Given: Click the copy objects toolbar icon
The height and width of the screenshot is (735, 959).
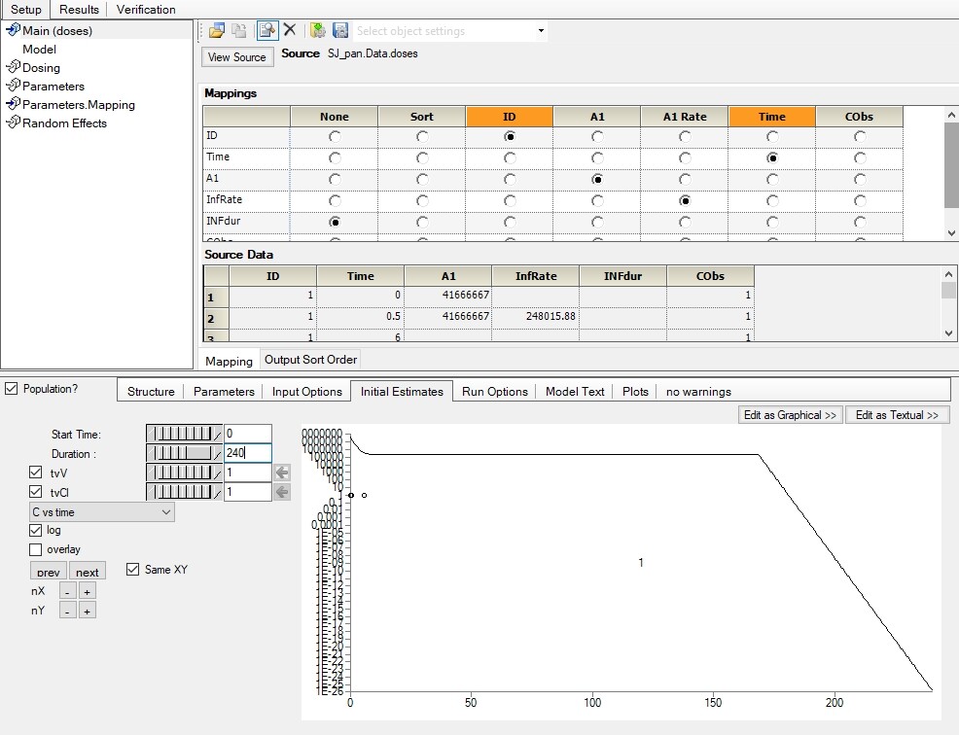Looking at the screenshot, I should pos(239,30).
